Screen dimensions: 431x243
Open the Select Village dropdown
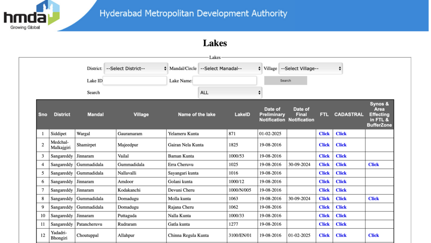311,69
